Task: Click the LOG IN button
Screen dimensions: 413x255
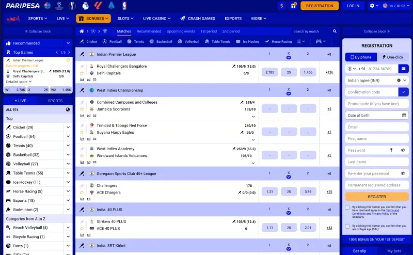Action: click(x=353, y=6)
